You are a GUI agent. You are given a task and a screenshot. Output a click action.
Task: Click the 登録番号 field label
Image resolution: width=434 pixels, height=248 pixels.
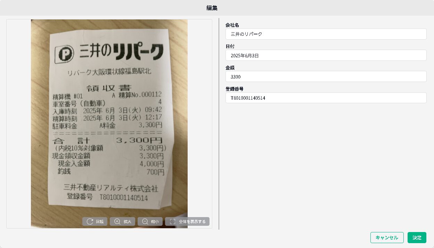(234, 89)
